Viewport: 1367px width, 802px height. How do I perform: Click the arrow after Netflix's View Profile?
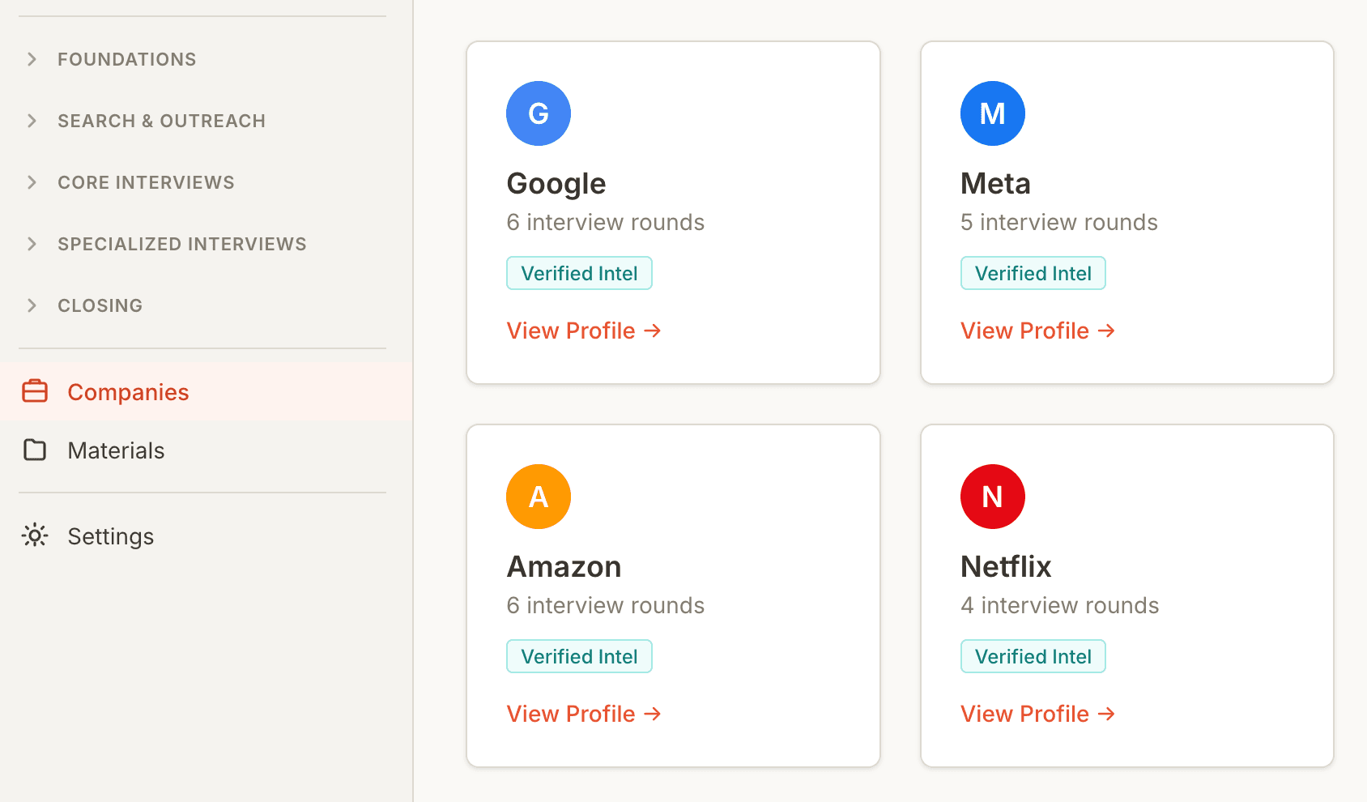tap(1107, 714)
